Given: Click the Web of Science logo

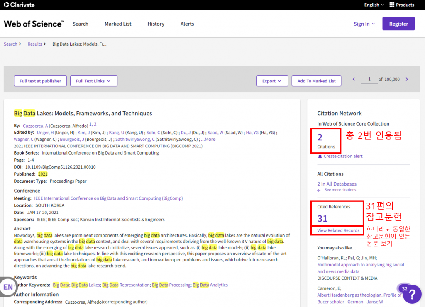Looking at the screenshot, I should click(33, 24).
